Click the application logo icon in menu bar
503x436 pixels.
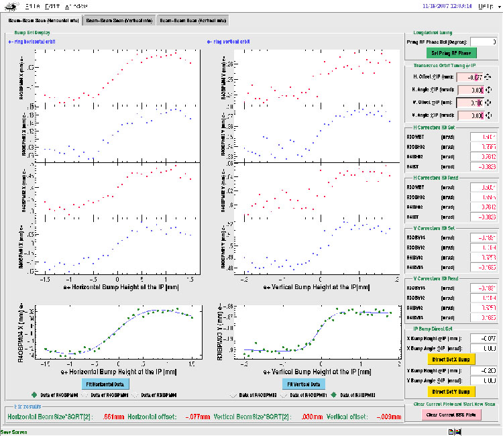click(x=12, y=7)
